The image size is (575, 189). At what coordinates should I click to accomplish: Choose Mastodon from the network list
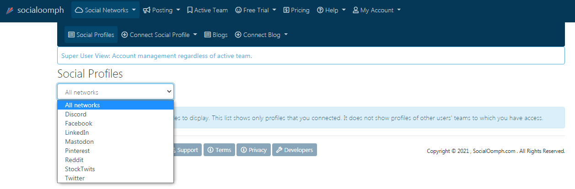[115, 142]
